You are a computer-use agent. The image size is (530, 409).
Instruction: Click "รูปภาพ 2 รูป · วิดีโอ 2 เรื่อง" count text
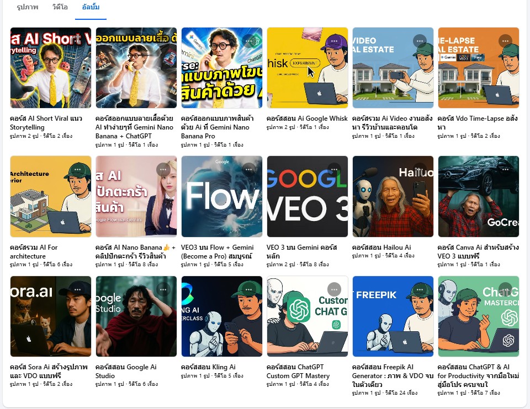pos(41,136)
